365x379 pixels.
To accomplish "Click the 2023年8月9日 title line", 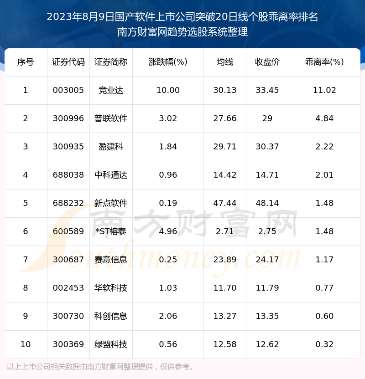I will (x=182, y=17).
